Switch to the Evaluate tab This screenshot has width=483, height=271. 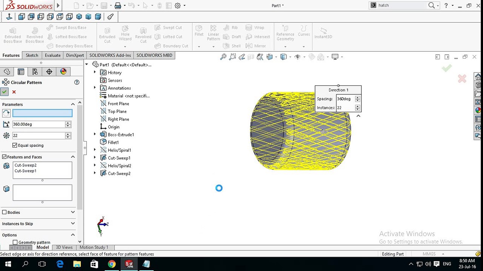53,55
